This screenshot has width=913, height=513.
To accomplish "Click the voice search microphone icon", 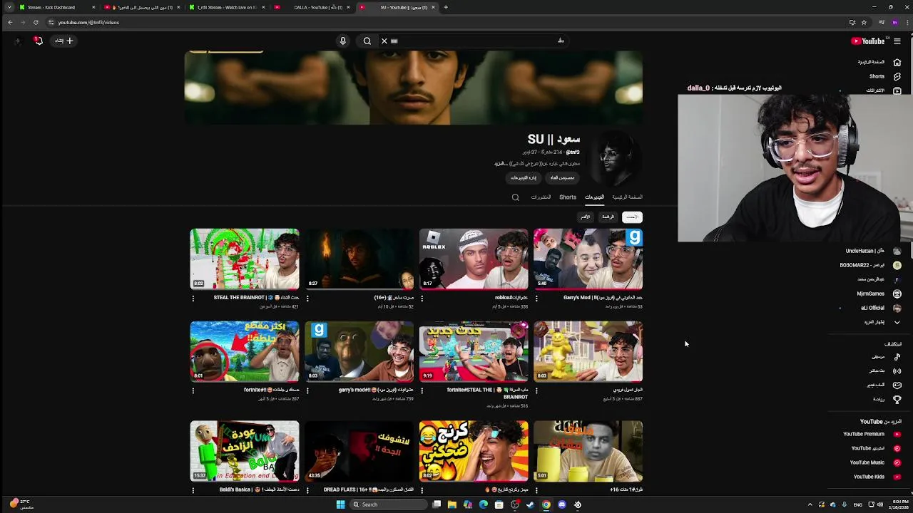I will (342, 41).
